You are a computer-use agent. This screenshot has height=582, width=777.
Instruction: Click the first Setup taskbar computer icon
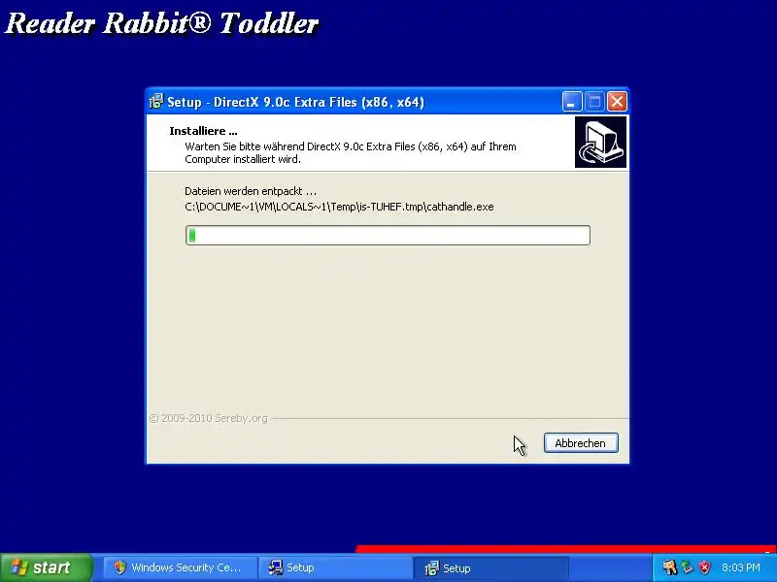tap(275, 567)
